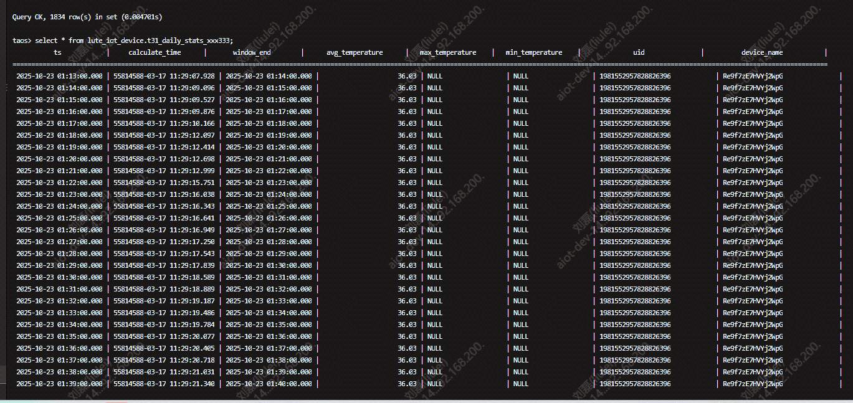Select calculate_time value ending in 11:29:21.340
This screenshot has width=853, height=403.
[164, 384]
